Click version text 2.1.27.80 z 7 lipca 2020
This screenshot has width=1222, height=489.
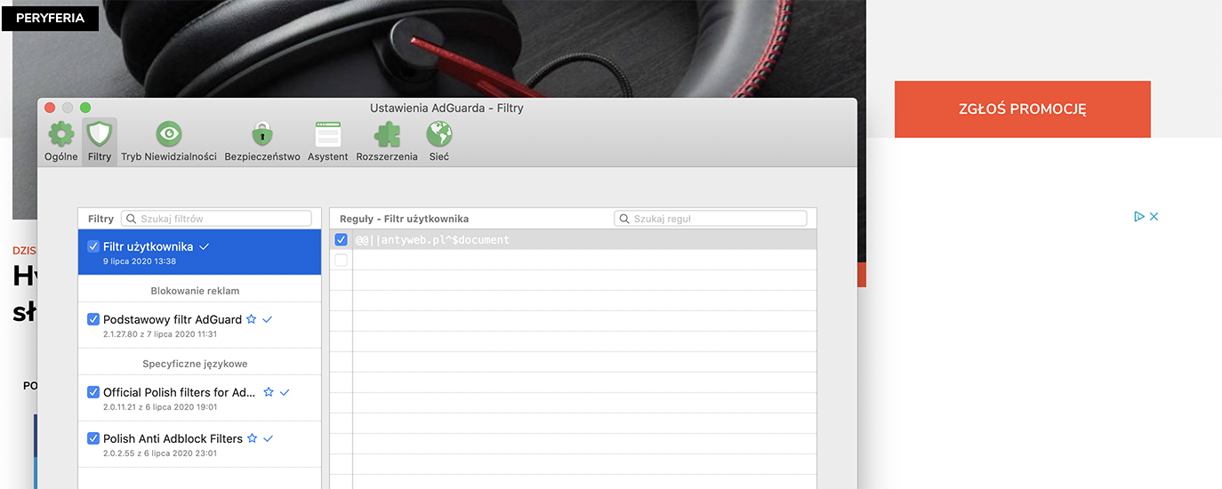[x=160, y=334]
